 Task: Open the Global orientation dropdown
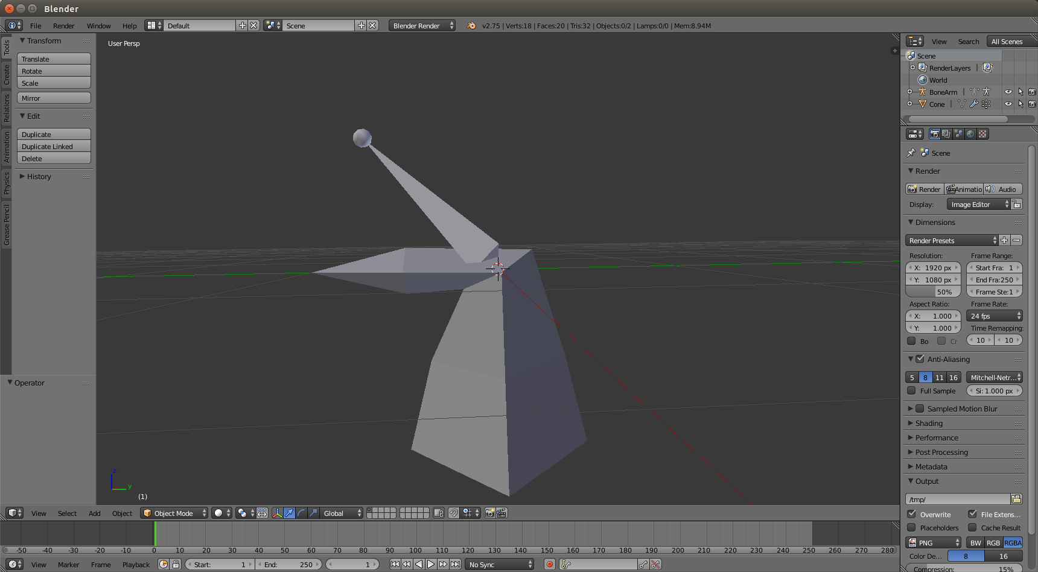[341, 513]
